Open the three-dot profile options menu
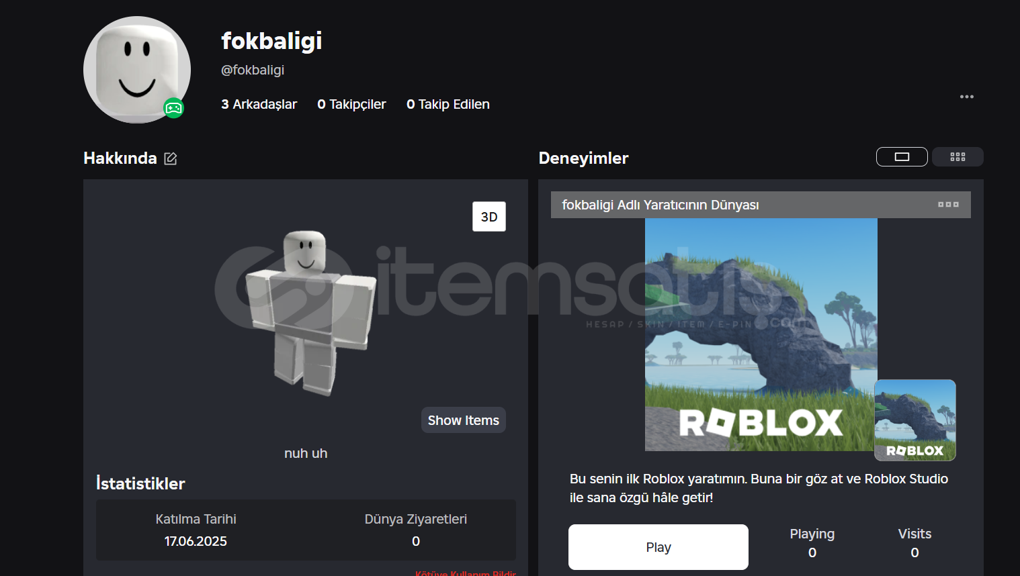 (x=967, y=97)
